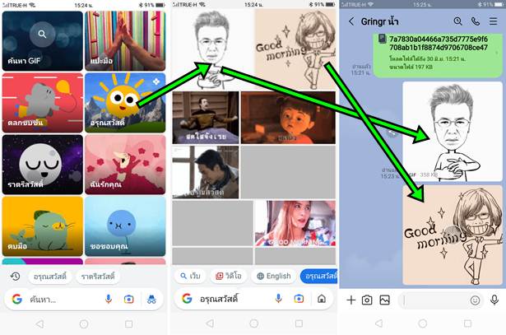
Task: Tap the Google logo in middle search bar
Action: click(x=187, y=299)
